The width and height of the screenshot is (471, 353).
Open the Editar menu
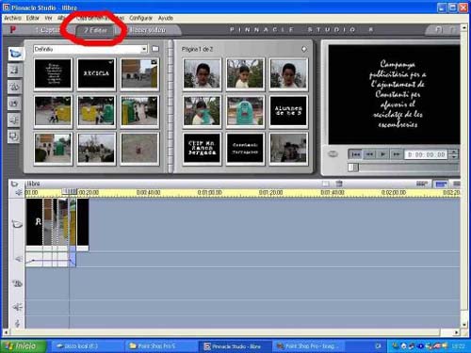coord(33,18)
